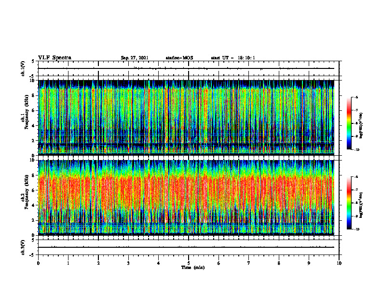
Task: Click time axis tick label "2"
Action: click(98, 263)
